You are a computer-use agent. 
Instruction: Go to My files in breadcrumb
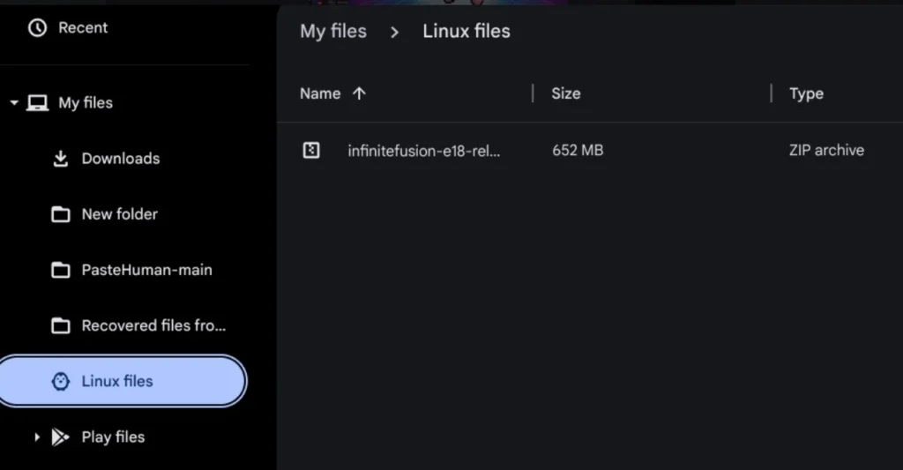tap(332, 32)
